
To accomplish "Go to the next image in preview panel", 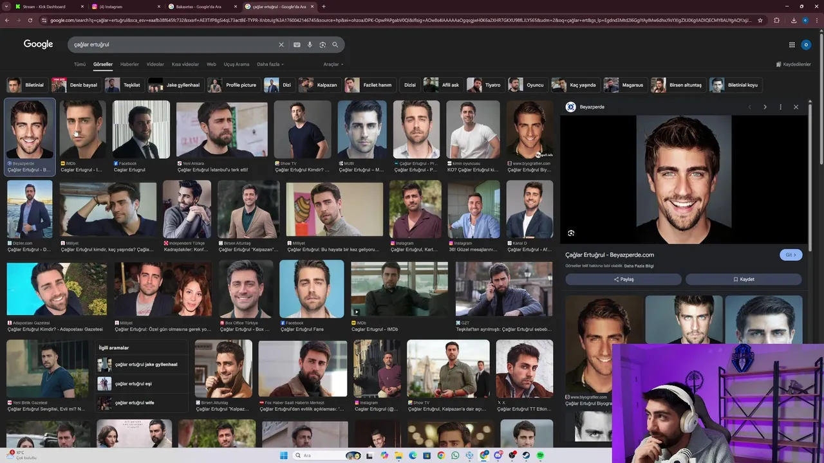I will tap(765, 107).
